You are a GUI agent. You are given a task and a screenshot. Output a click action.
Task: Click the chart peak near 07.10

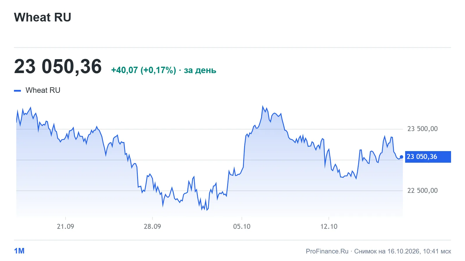pos(263,106)
